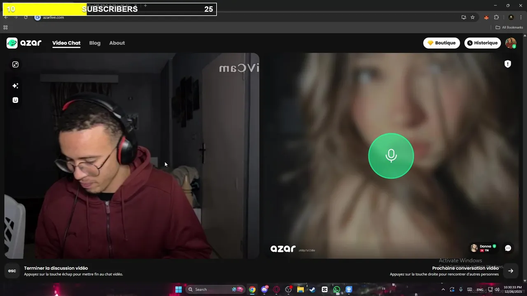Bookmark this page with the star
The width and height of the screenshot is (527, 296).
[473, 17]
